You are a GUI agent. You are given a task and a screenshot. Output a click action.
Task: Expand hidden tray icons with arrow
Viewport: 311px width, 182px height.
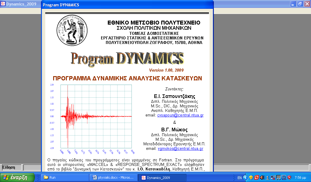coord(245,177)
